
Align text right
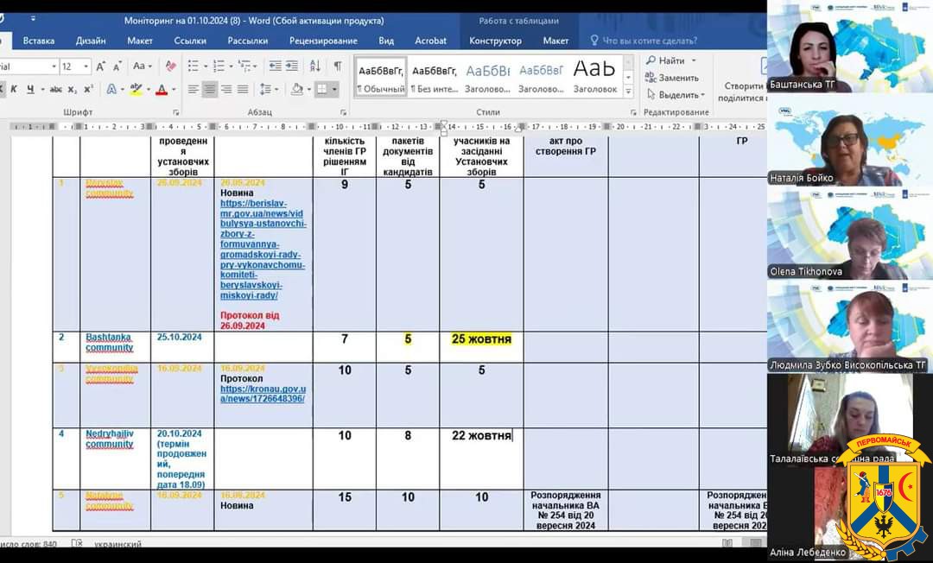[x=226, y=89]
